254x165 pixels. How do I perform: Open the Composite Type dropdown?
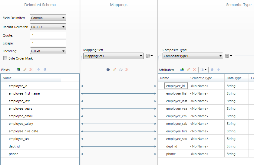point(193,56)
